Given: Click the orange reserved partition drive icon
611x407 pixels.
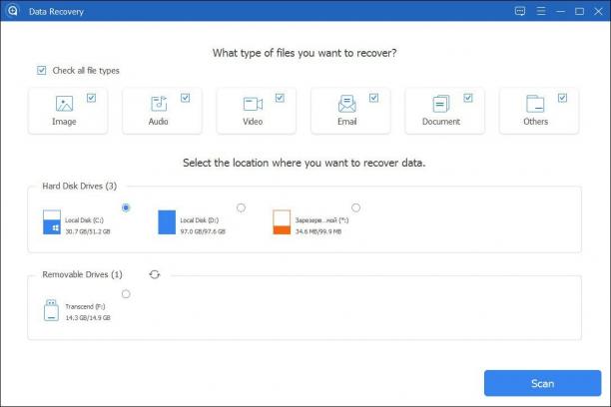Looking at the screenshot, I should pyautogui.click(x=282, y=222).
